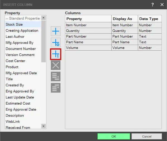Click the add column with gear icon
Viewport: 167px width, 141px height.
click(56, 42)
